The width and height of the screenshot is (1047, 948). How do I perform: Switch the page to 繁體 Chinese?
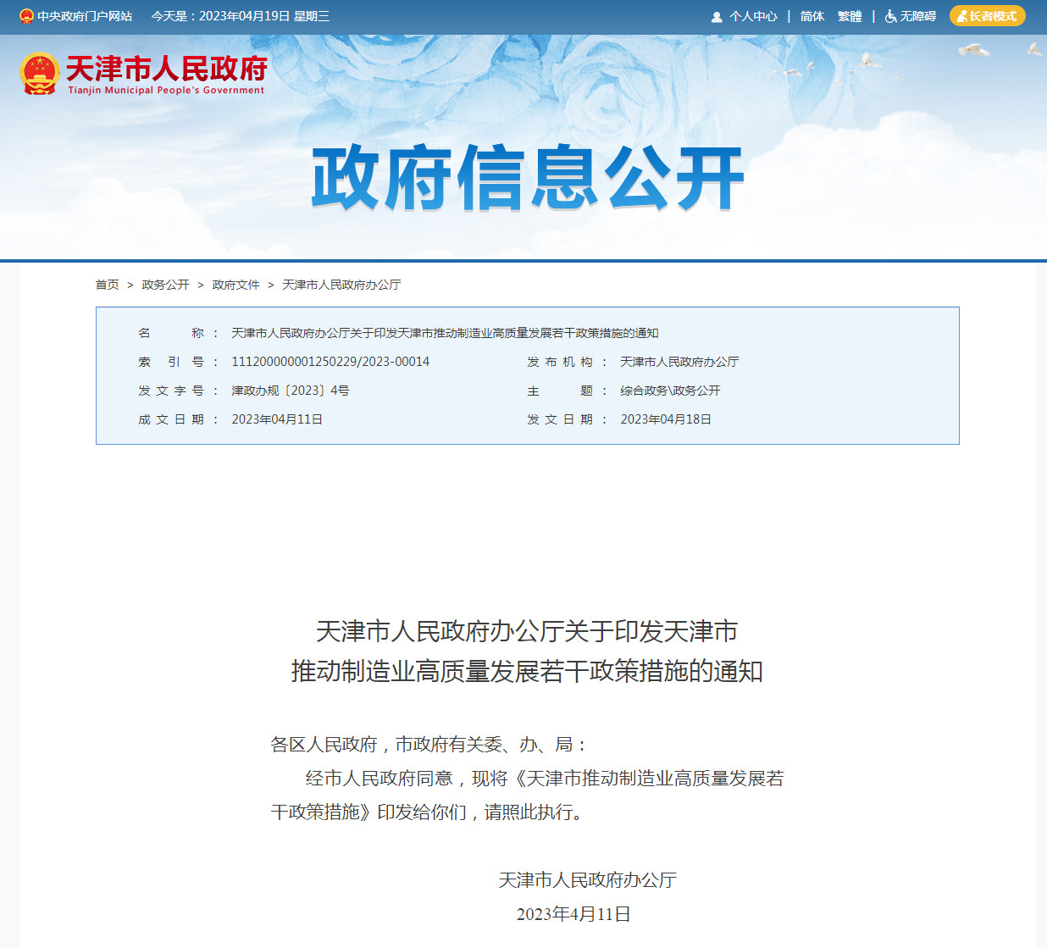tap(850, 16)
